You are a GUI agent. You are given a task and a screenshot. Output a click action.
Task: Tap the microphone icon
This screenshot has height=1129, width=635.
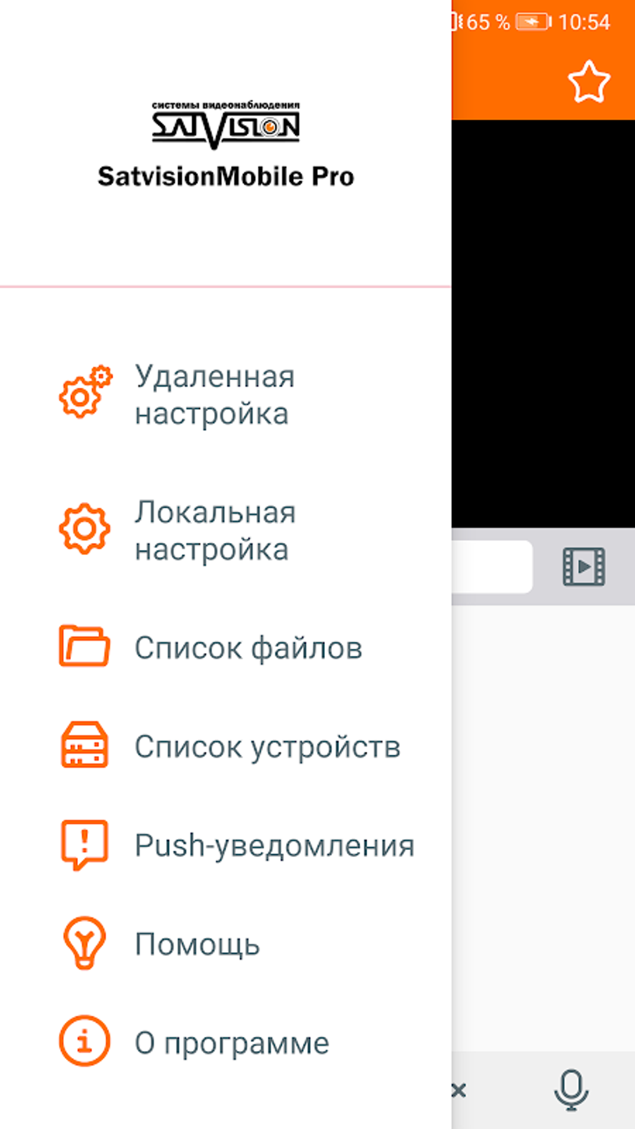(571, 1090)
